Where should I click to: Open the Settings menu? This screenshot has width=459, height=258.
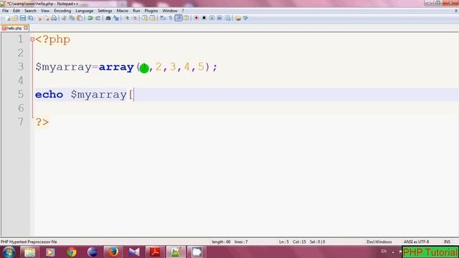105,11
